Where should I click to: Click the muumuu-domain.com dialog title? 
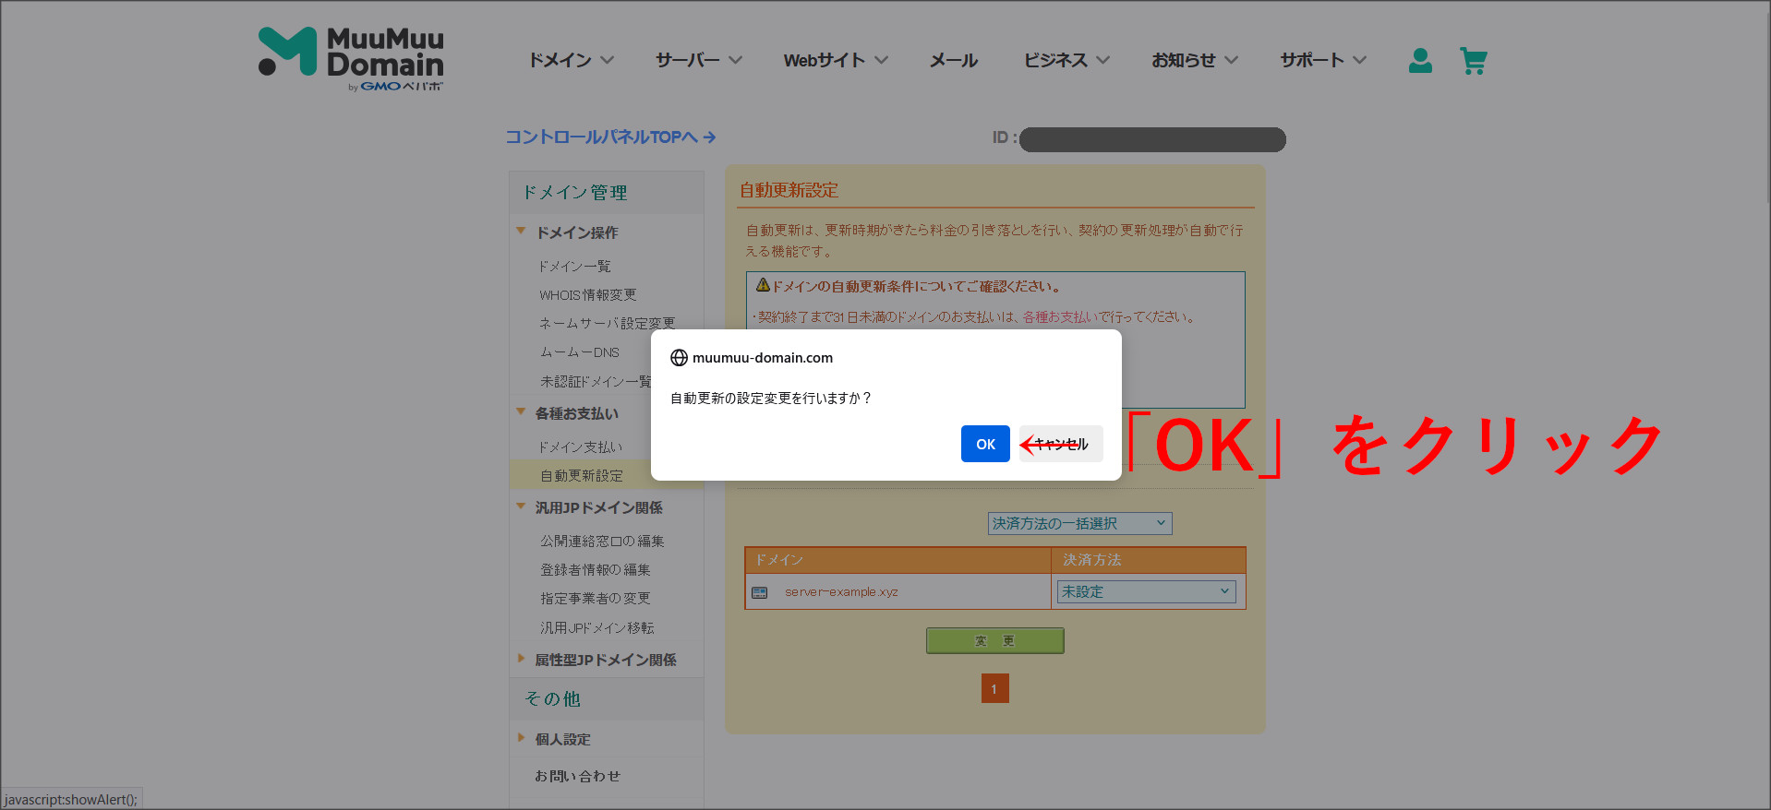[x=763, y=358]
